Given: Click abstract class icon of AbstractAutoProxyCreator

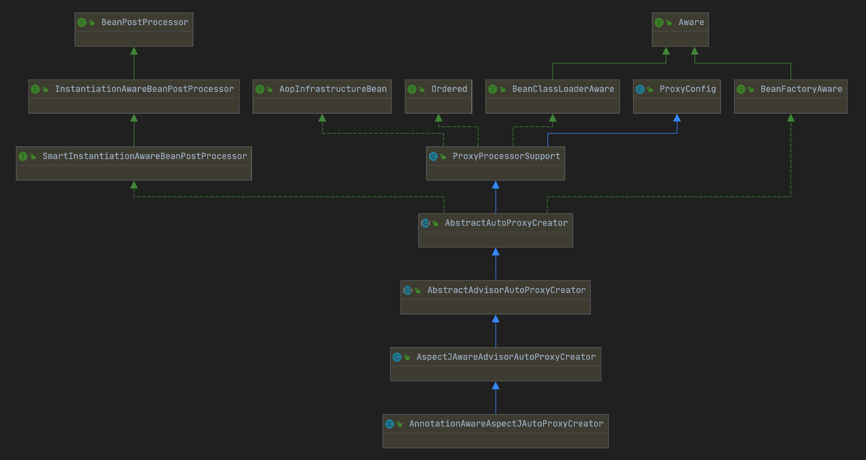Looking at the screenshot, I should coord(425,223).
